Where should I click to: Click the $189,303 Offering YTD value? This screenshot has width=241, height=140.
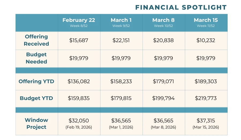[x=206, y=81]
